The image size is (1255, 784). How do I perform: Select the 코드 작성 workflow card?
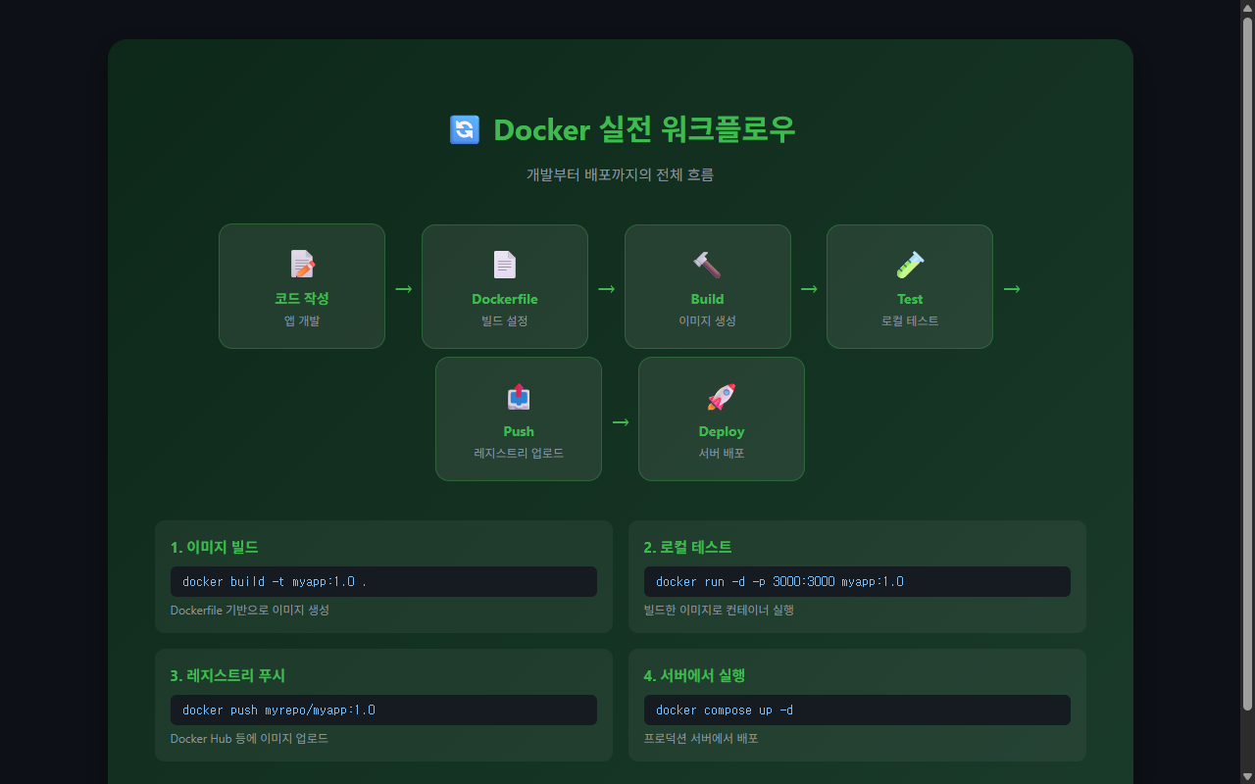pos(302,286)
